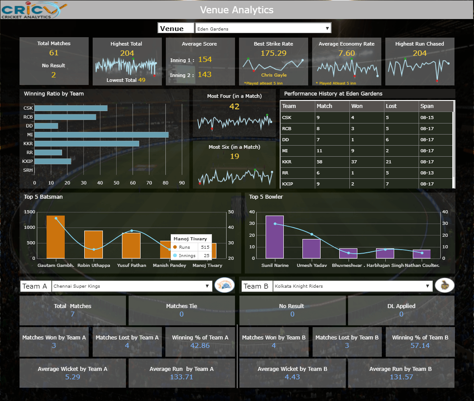This screenshot has height=401, width=474.
Task: Open Team B dropdown Kolkata Knight Riders
Action: (353, 286)
